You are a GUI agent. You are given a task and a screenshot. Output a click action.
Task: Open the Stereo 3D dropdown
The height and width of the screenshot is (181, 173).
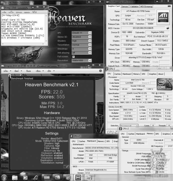[x=82, y=37]
